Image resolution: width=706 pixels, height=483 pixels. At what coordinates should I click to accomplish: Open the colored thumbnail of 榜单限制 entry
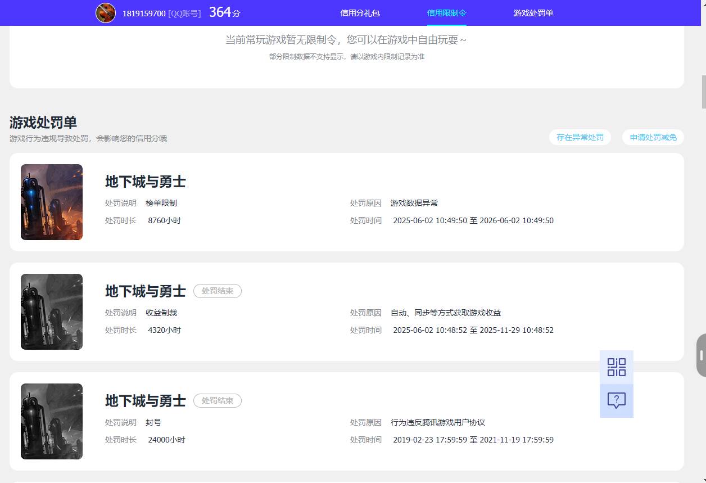[x=52, y=202]
